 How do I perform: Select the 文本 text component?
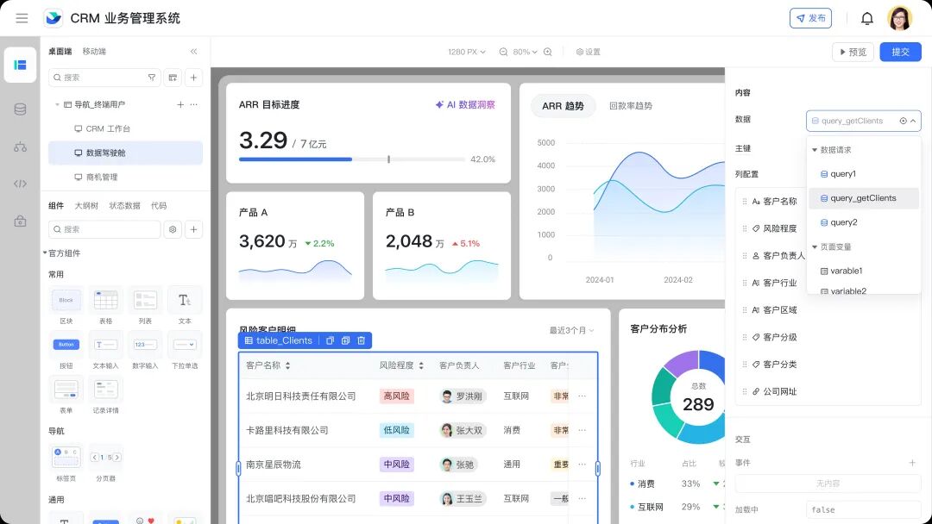point(185,306)
